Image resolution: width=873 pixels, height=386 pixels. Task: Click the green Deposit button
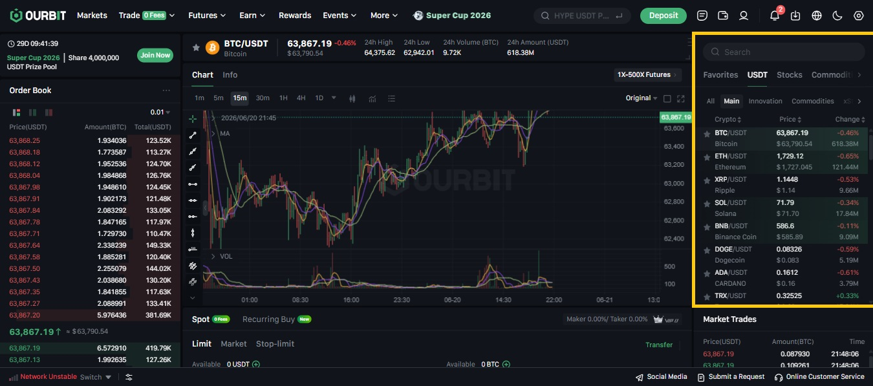[663, 16]
